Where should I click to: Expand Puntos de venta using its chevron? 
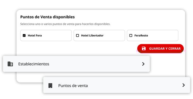click(183, 85)
